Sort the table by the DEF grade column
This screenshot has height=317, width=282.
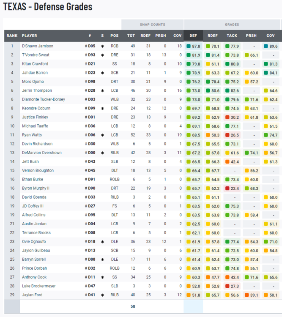click(193, 36)
